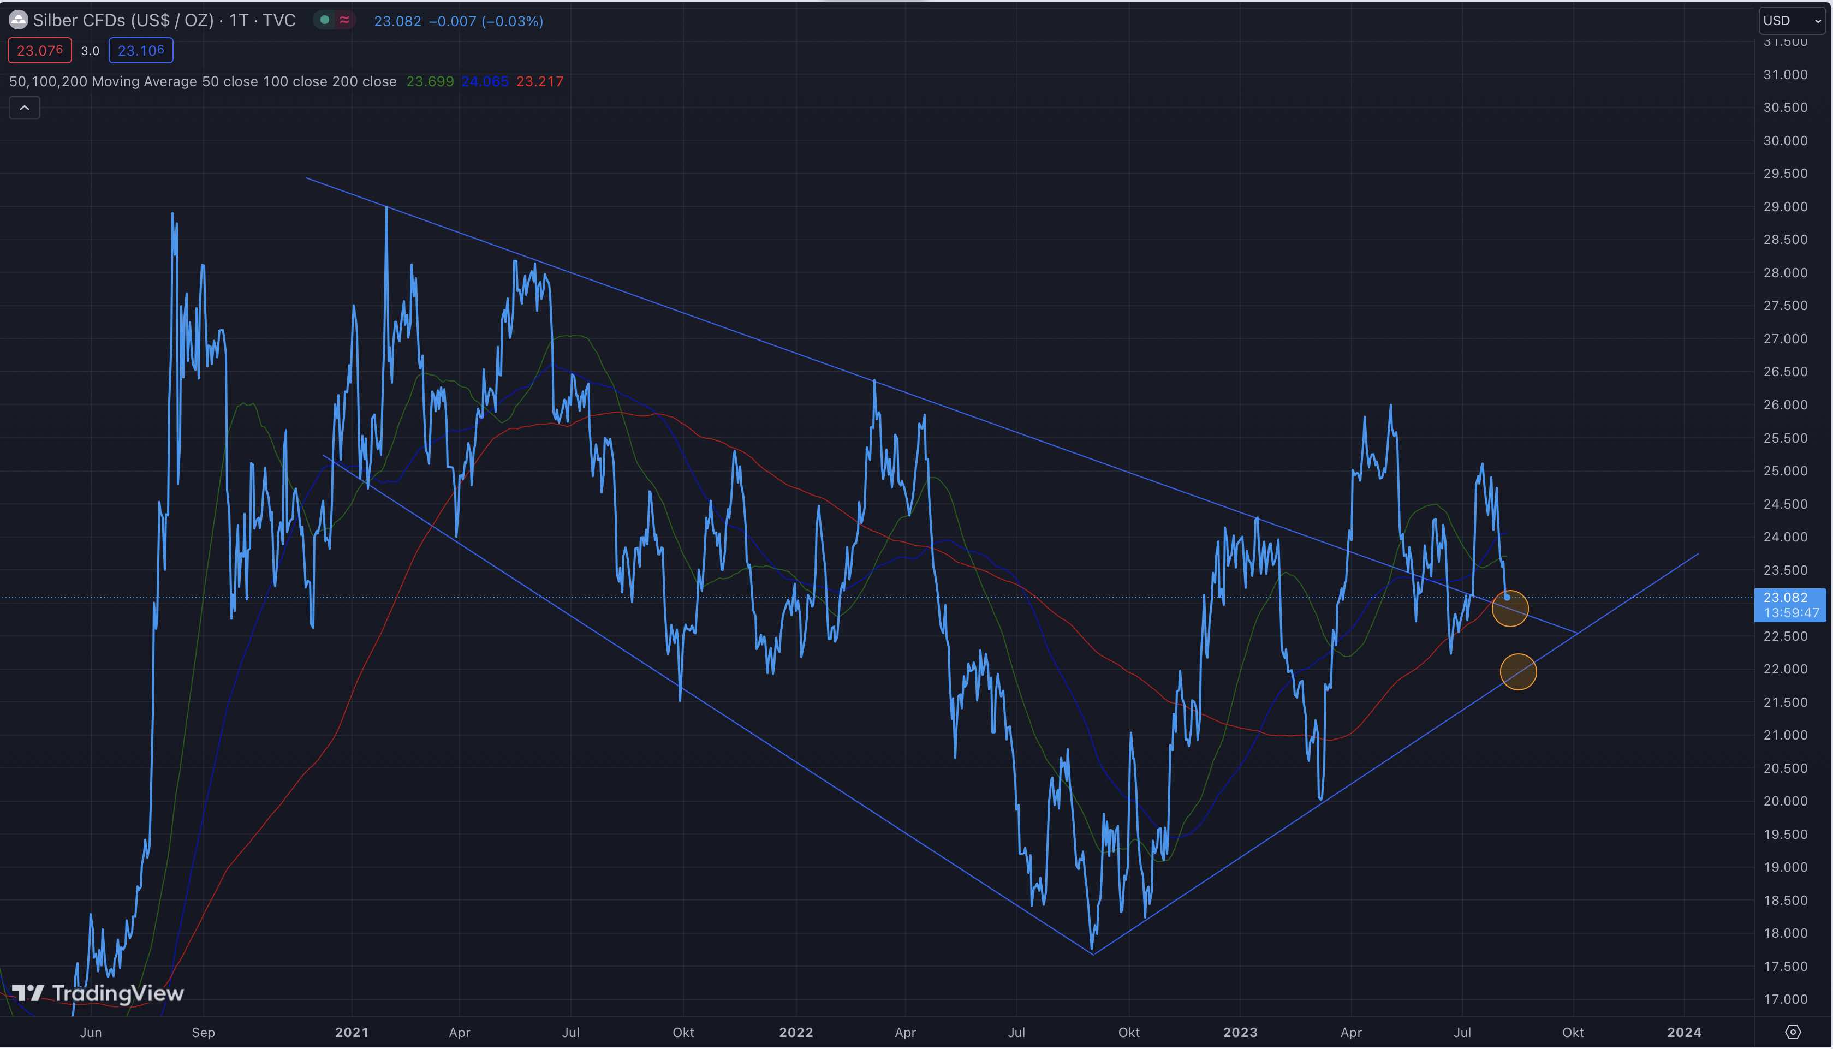
Task: Click the blue 100 MA value 24.065
Action: pos(485,81)
